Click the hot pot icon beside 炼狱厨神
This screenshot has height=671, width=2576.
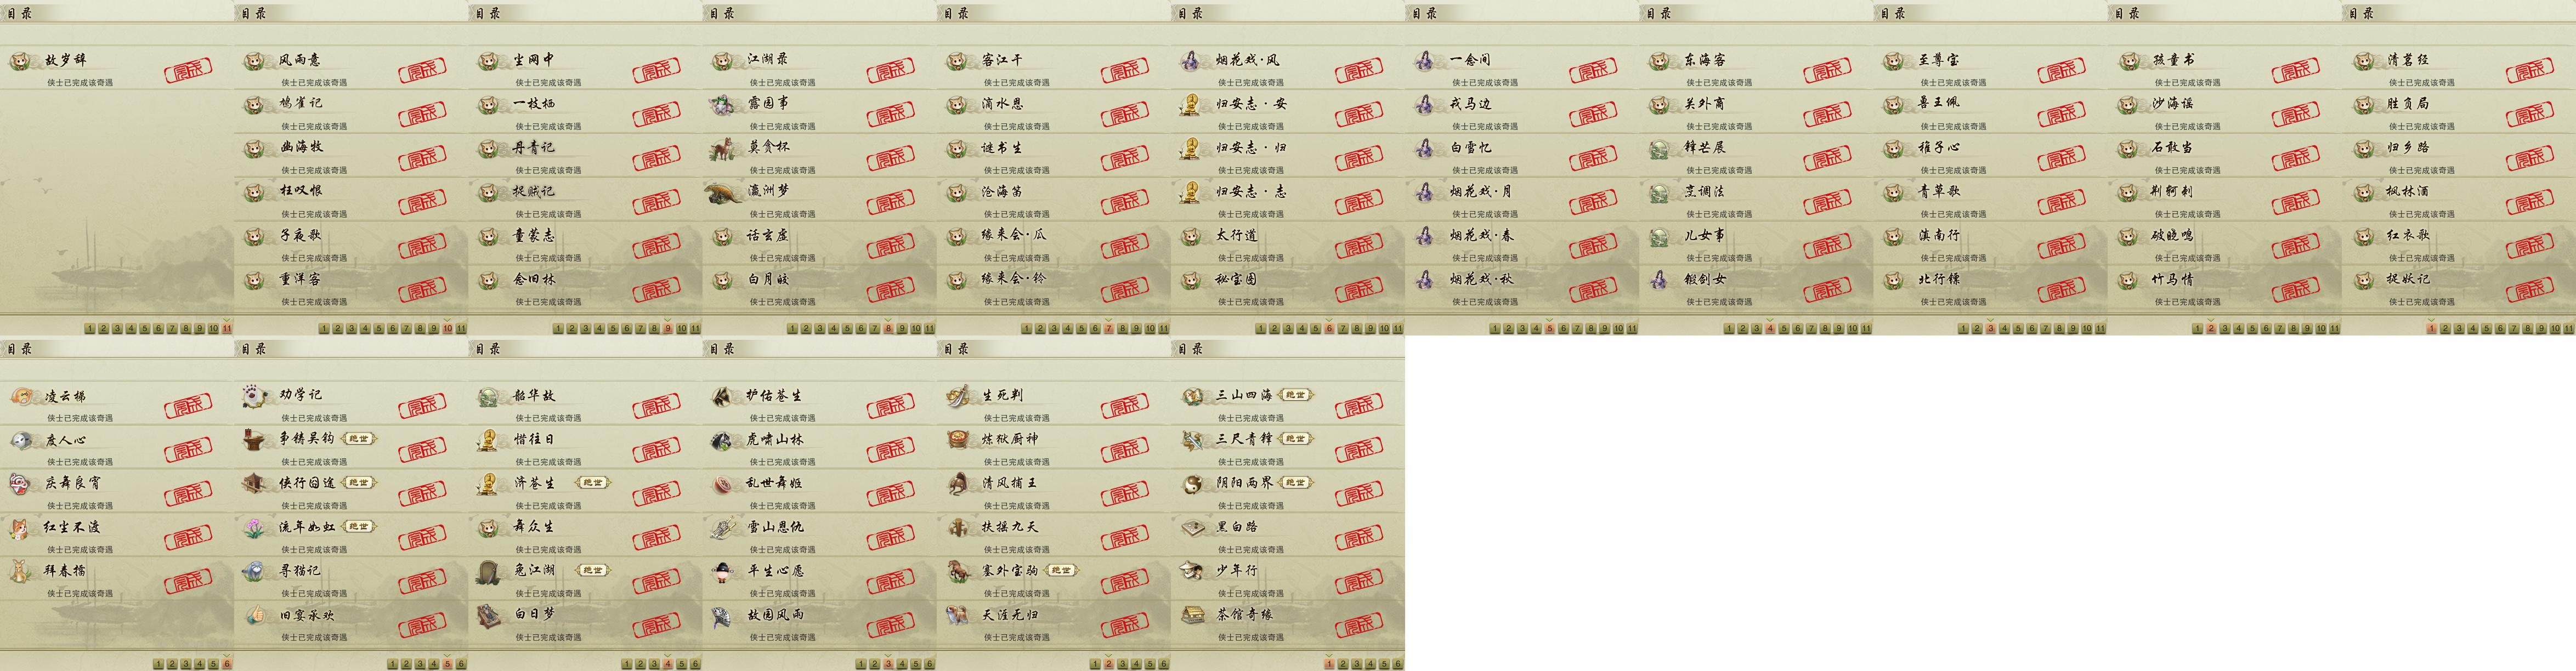pyautogui.click(x=959, y=440)
